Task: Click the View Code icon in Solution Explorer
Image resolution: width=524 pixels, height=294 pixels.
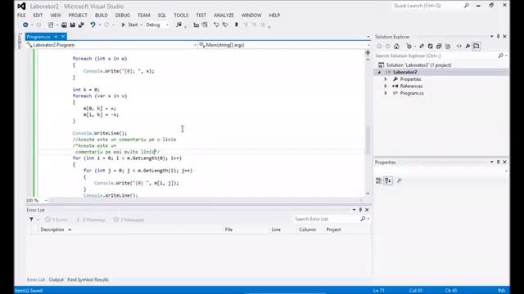Action: (x=459, y=47)
